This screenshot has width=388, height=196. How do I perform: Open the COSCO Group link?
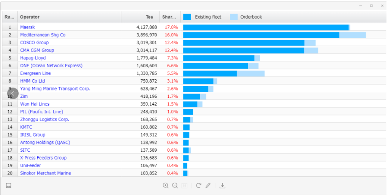click(x=35, y=42)
